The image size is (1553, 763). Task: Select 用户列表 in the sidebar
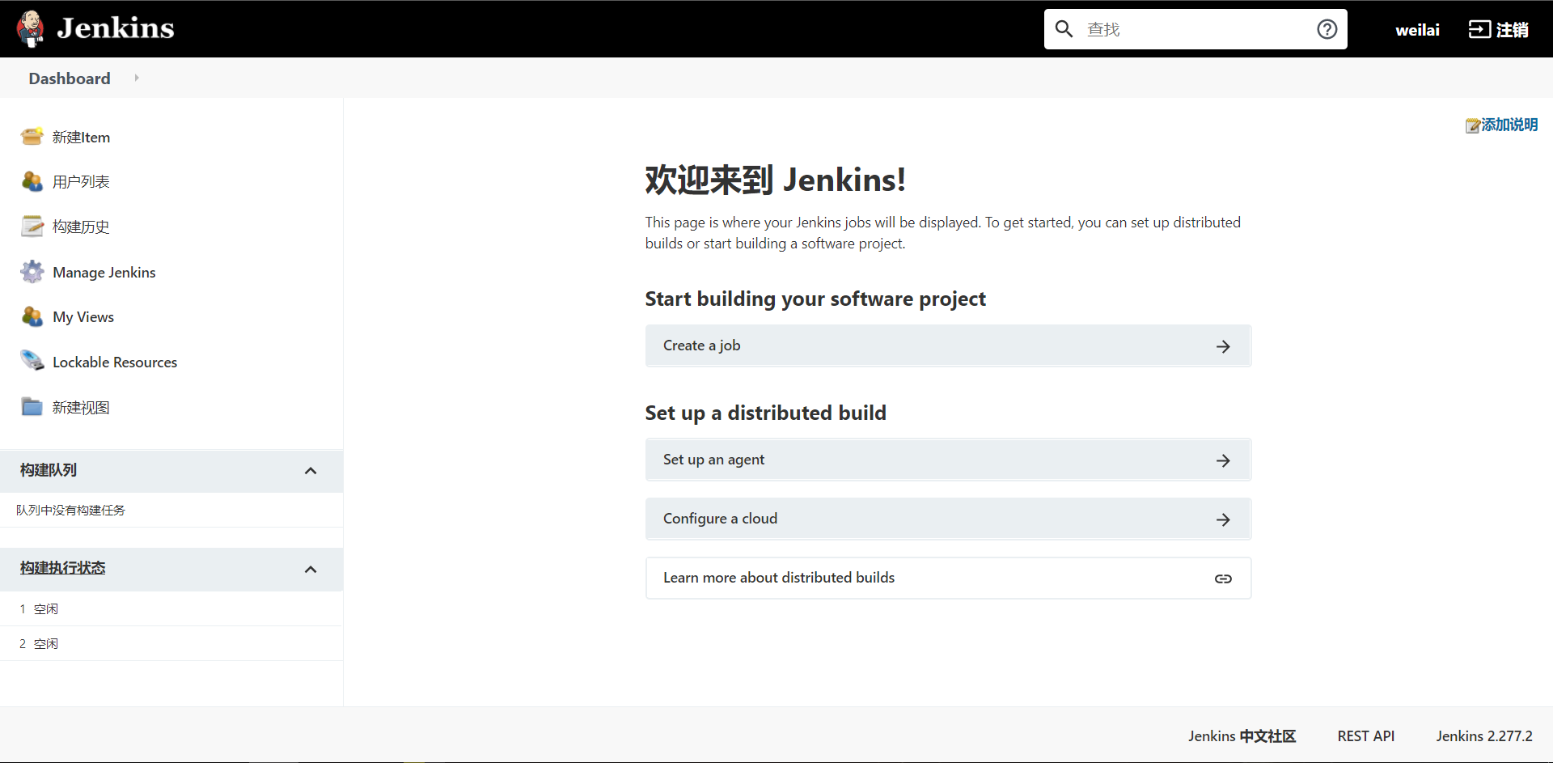pyautogui.click(x=81, y=181)
